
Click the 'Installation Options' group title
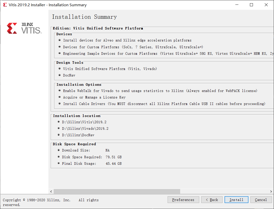[79, 84]
